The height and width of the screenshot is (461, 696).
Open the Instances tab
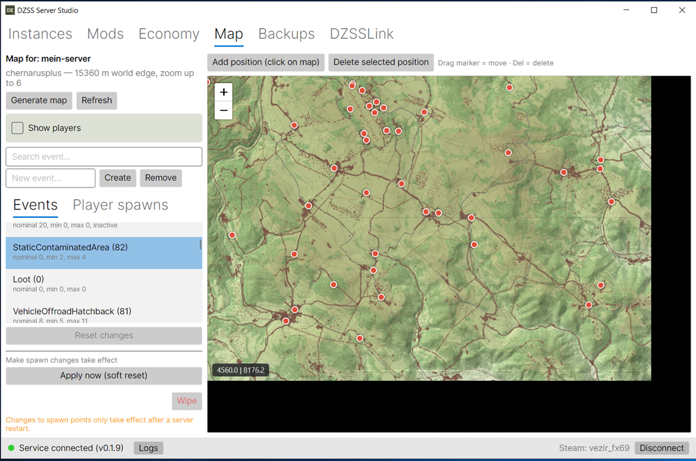click(40, 34)
